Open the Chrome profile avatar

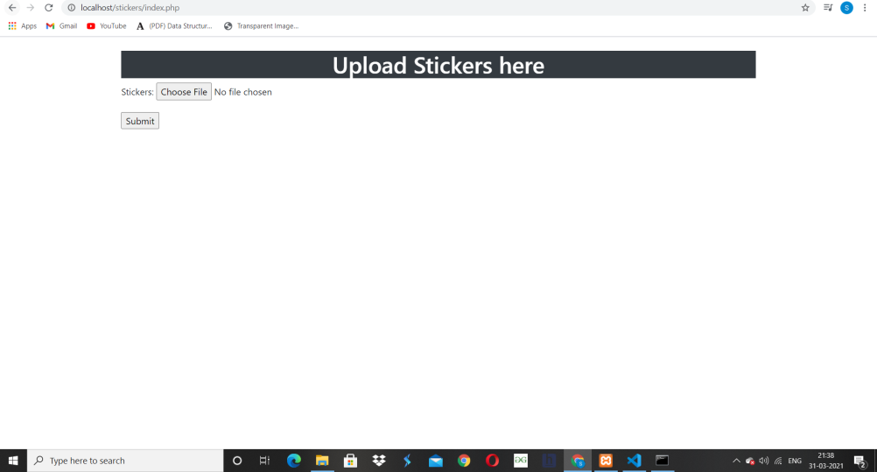846,8
